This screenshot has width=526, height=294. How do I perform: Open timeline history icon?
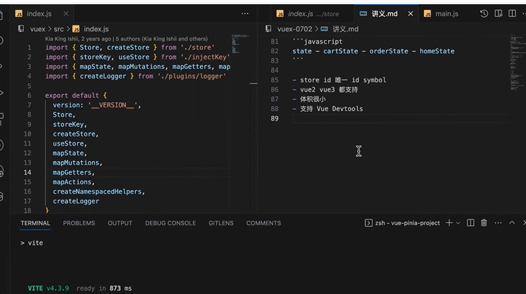coord(484,14)
